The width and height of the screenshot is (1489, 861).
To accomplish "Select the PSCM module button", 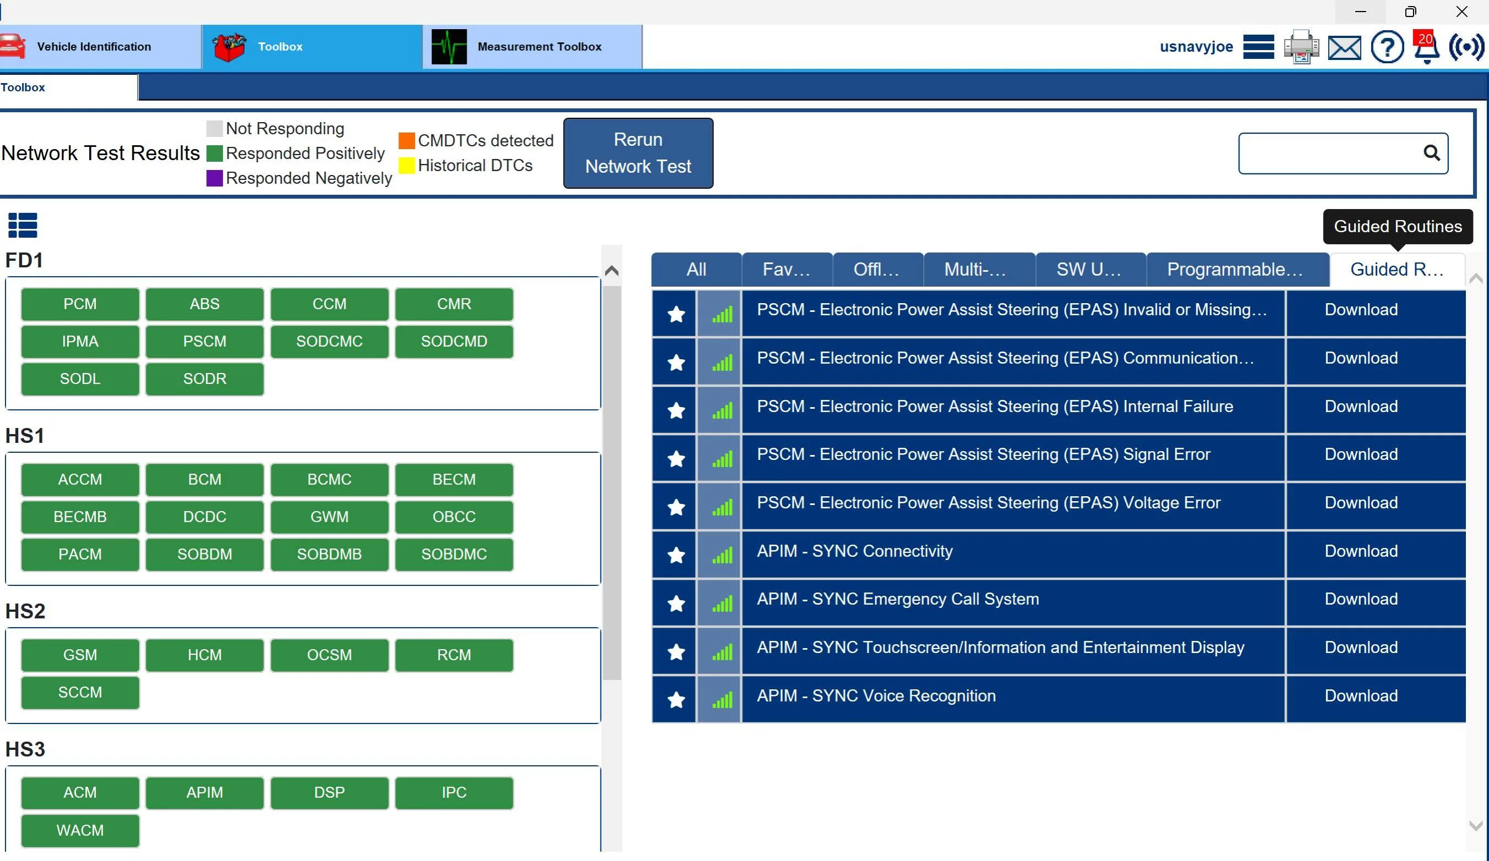I will 204,341.
